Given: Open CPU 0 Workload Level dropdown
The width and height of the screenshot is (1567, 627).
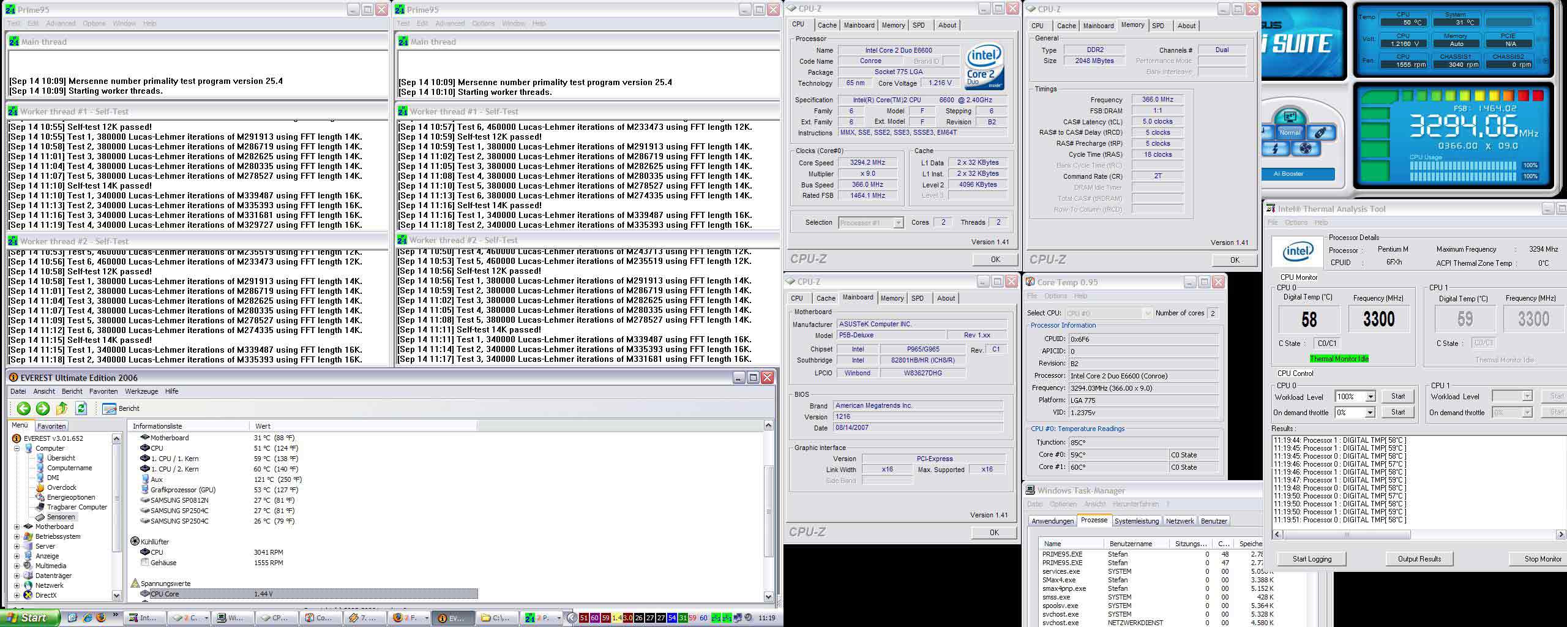Looking at the screenshot, I should click(1371, 396).
